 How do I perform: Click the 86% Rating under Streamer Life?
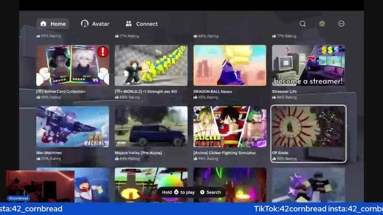pyautogui.click(x=284, y=97)
